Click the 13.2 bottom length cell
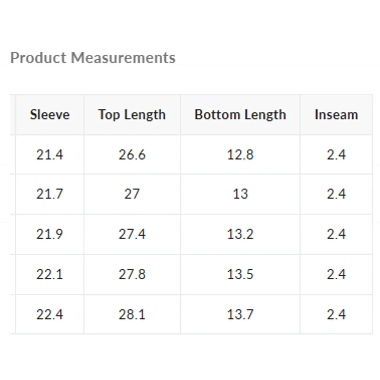 (240, 234)
